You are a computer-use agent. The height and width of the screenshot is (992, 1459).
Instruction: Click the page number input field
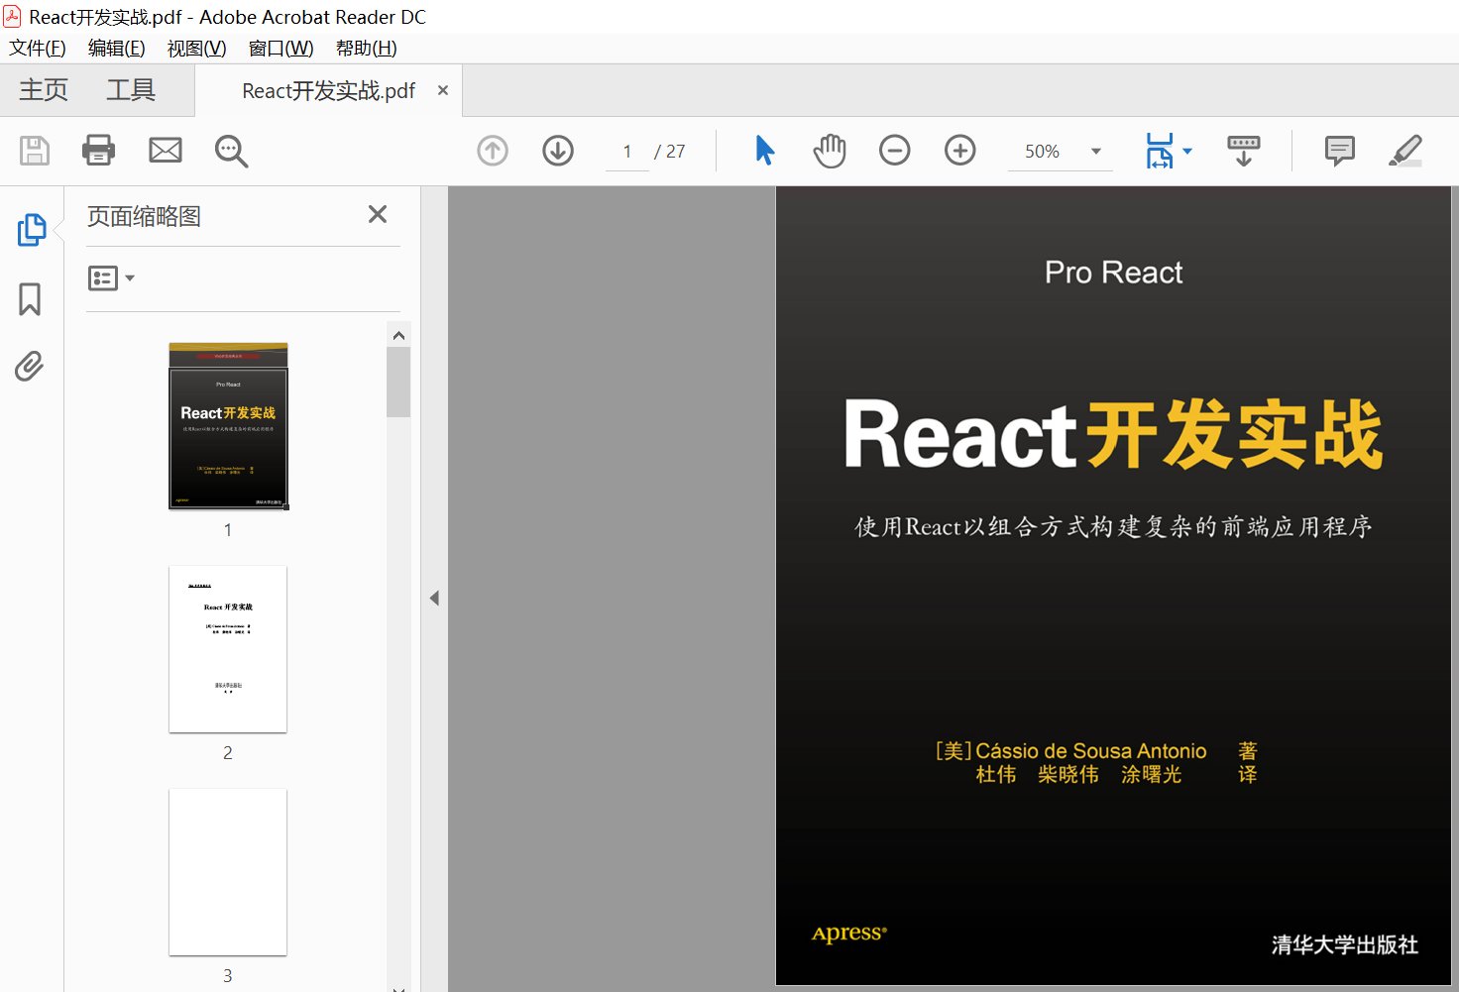(x=627, y=152)
